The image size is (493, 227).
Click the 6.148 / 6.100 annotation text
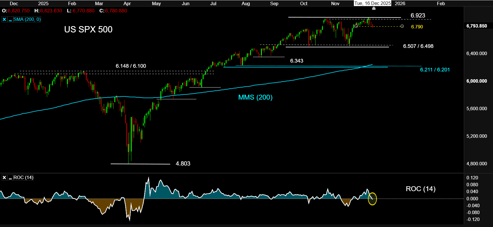[131, 66]
